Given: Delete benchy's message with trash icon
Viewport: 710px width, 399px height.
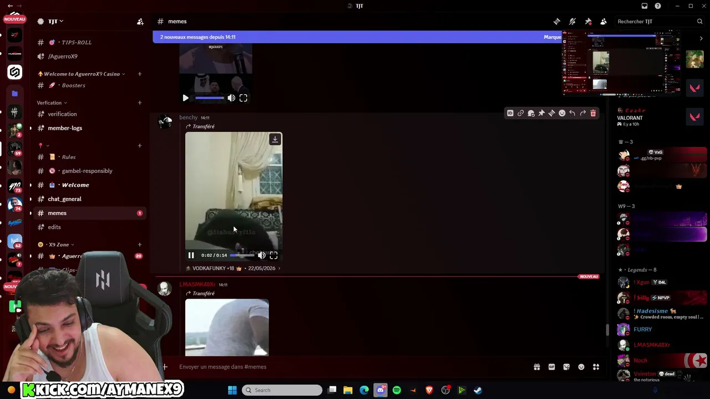Looking at the screenshot, I should click(593, 114).
